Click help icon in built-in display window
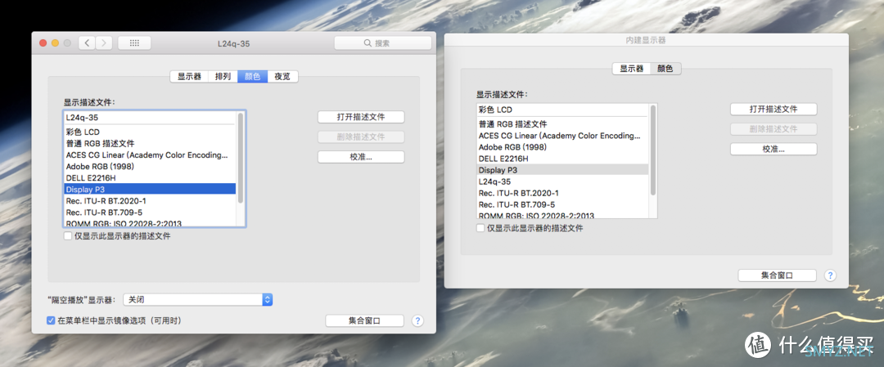 (x=829, y=275)
